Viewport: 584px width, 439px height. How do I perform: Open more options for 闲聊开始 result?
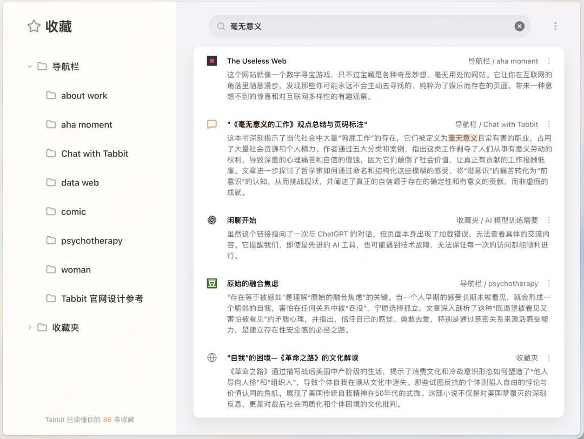[x=549, y=221]
